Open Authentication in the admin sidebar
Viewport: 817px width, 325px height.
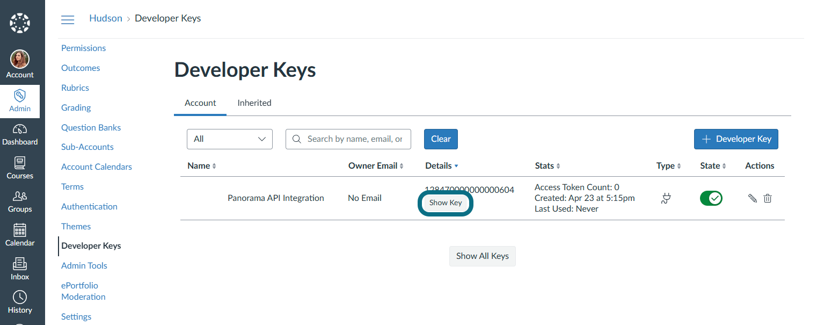tap(89, 206)
